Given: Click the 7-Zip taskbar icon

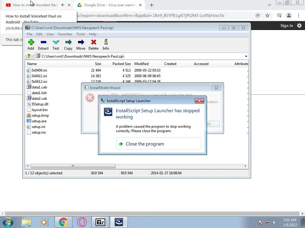Looking at the screenshot, I should tap(100, 222).
